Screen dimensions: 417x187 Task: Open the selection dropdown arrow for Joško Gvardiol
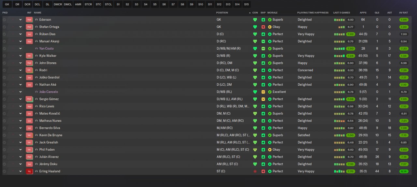pos(21,78)
